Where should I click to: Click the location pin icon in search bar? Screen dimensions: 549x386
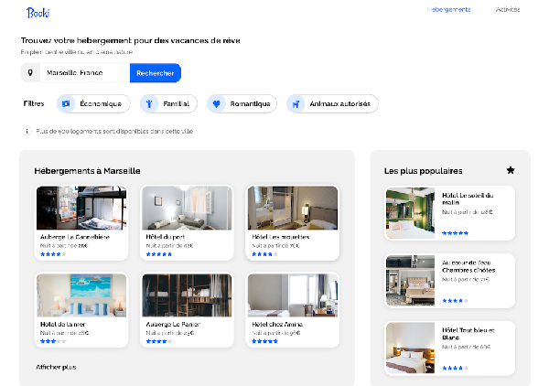pos(30,73)
